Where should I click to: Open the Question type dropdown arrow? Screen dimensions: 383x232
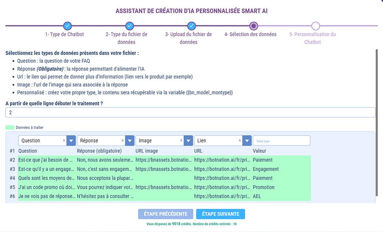[x=71, y=141]
